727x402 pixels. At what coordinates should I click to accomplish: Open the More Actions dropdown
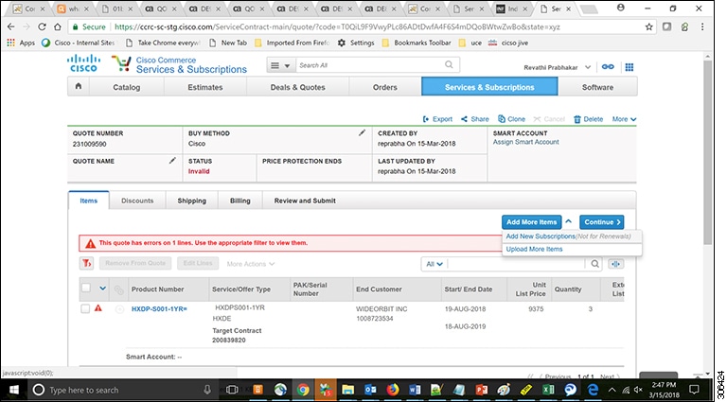pyautogui.click(x=250, y=264)
